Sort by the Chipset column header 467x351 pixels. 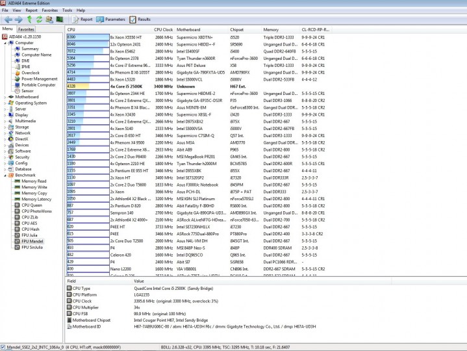244,30
